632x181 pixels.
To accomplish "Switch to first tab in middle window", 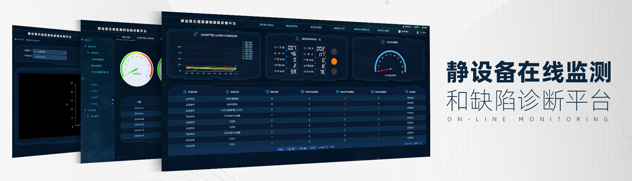I will (x=126, y=37).
